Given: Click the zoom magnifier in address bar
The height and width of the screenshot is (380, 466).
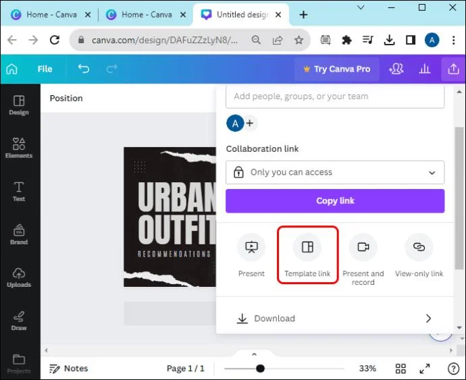Looking at the screenshot, I should pyautogui.click(x=256, y=40).
